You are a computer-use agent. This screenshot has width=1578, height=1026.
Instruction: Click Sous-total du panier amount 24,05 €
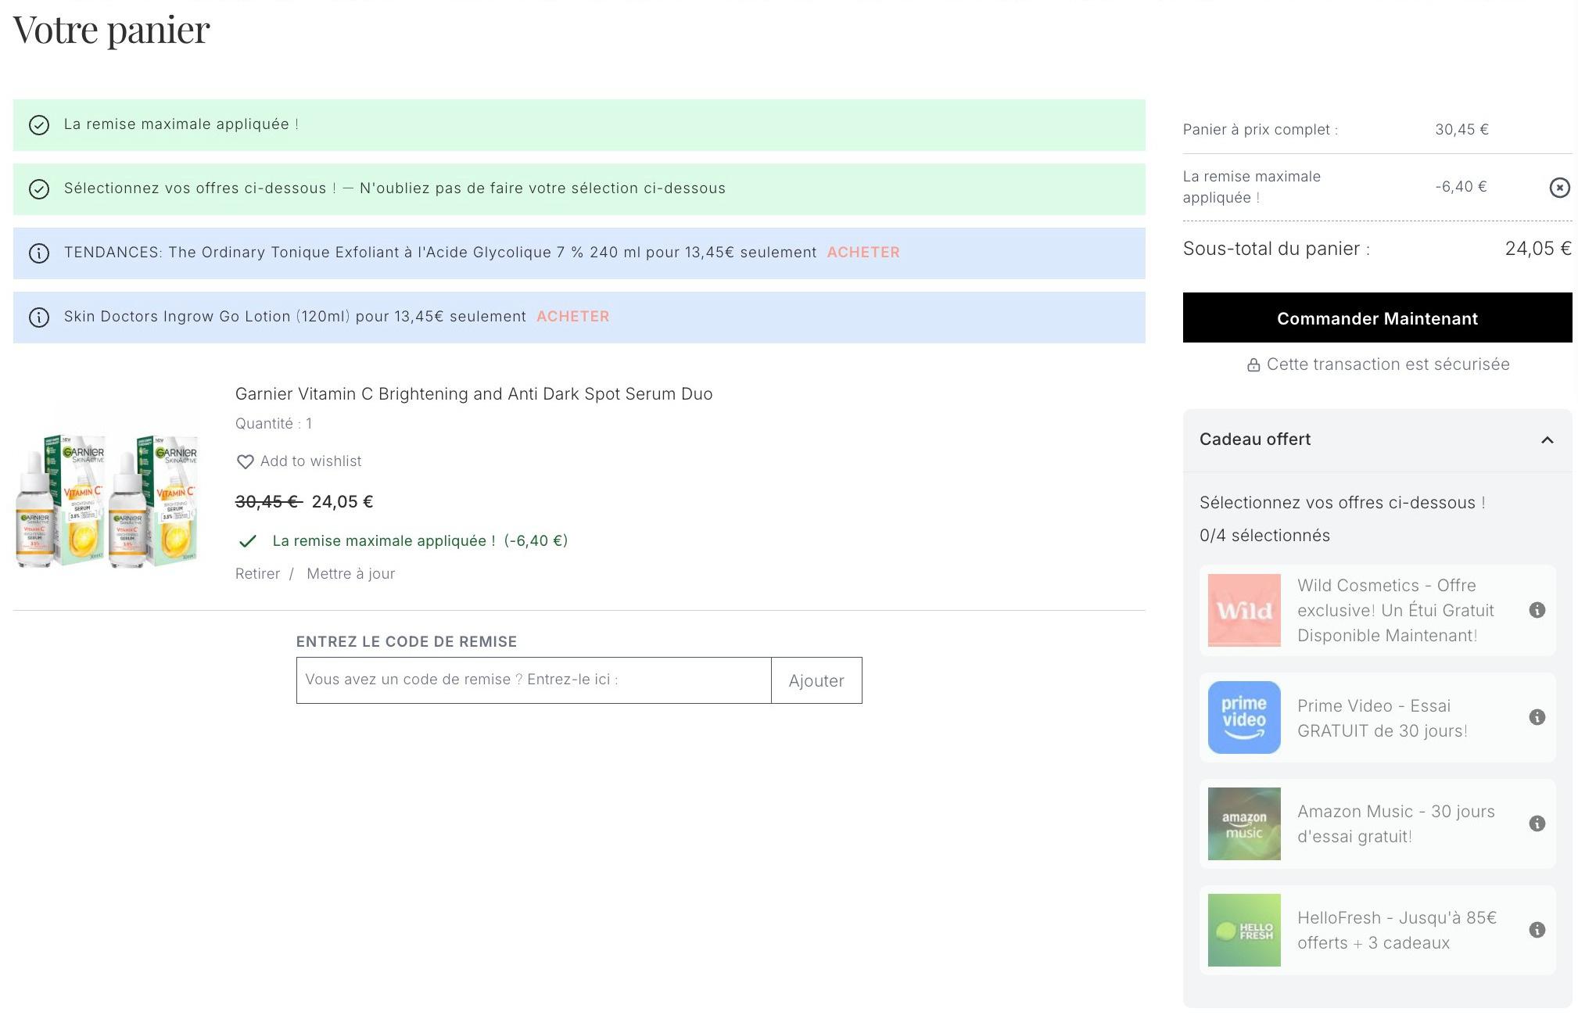1537,249
